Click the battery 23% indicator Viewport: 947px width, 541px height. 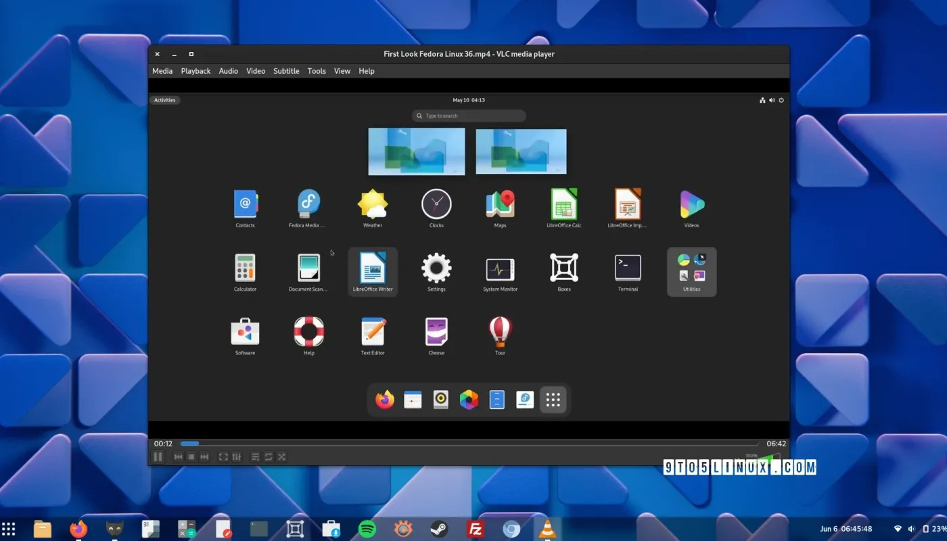935,529
